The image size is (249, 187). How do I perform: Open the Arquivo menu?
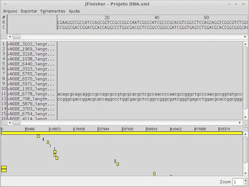click(x=10, y=11)
